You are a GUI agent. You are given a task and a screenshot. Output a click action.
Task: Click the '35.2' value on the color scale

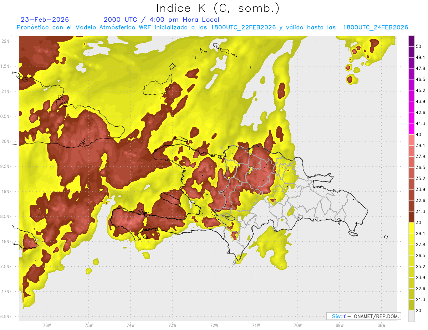pyautogui.click(x=421, y=178)
